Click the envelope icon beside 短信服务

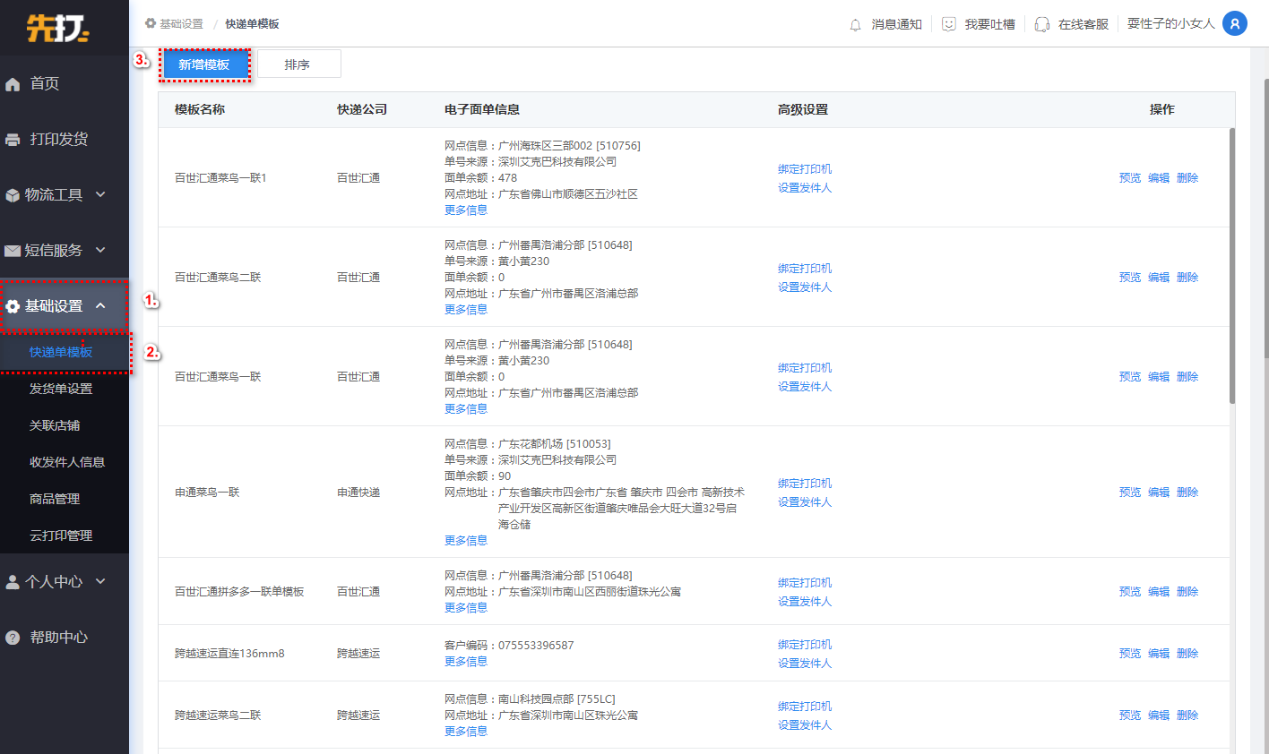pyautogui.click(x=13, y=251)
